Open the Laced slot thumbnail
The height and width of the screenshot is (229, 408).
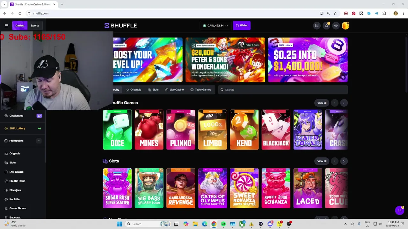pyautogui.click(x=308, y=188)
